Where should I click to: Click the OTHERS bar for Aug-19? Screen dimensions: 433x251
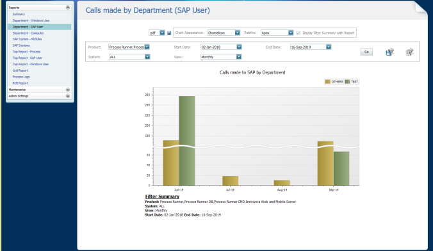click(x=282, y=182)
